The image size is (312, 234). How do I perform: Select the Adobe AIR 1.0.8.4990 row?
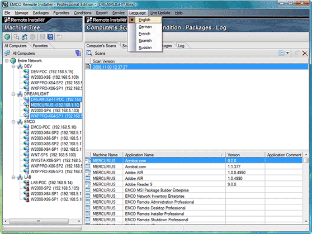[194, 173]
